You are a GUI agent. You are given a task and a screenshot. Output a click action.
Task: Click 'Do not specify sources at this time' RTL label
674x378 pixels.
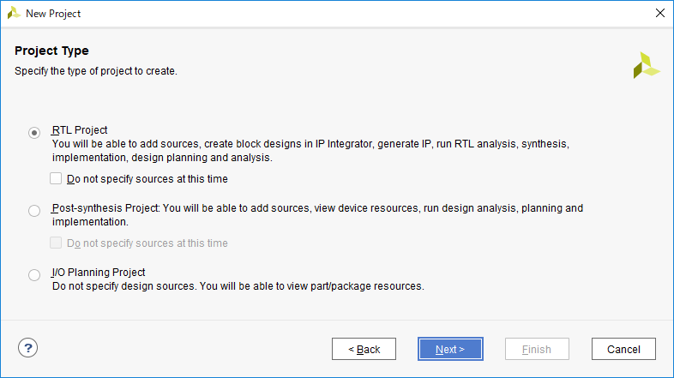(x=147, y=179)
